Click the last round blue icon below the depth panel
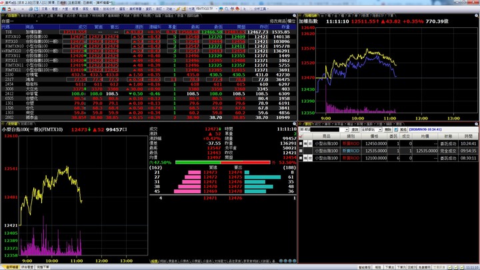 coord(295,261)
